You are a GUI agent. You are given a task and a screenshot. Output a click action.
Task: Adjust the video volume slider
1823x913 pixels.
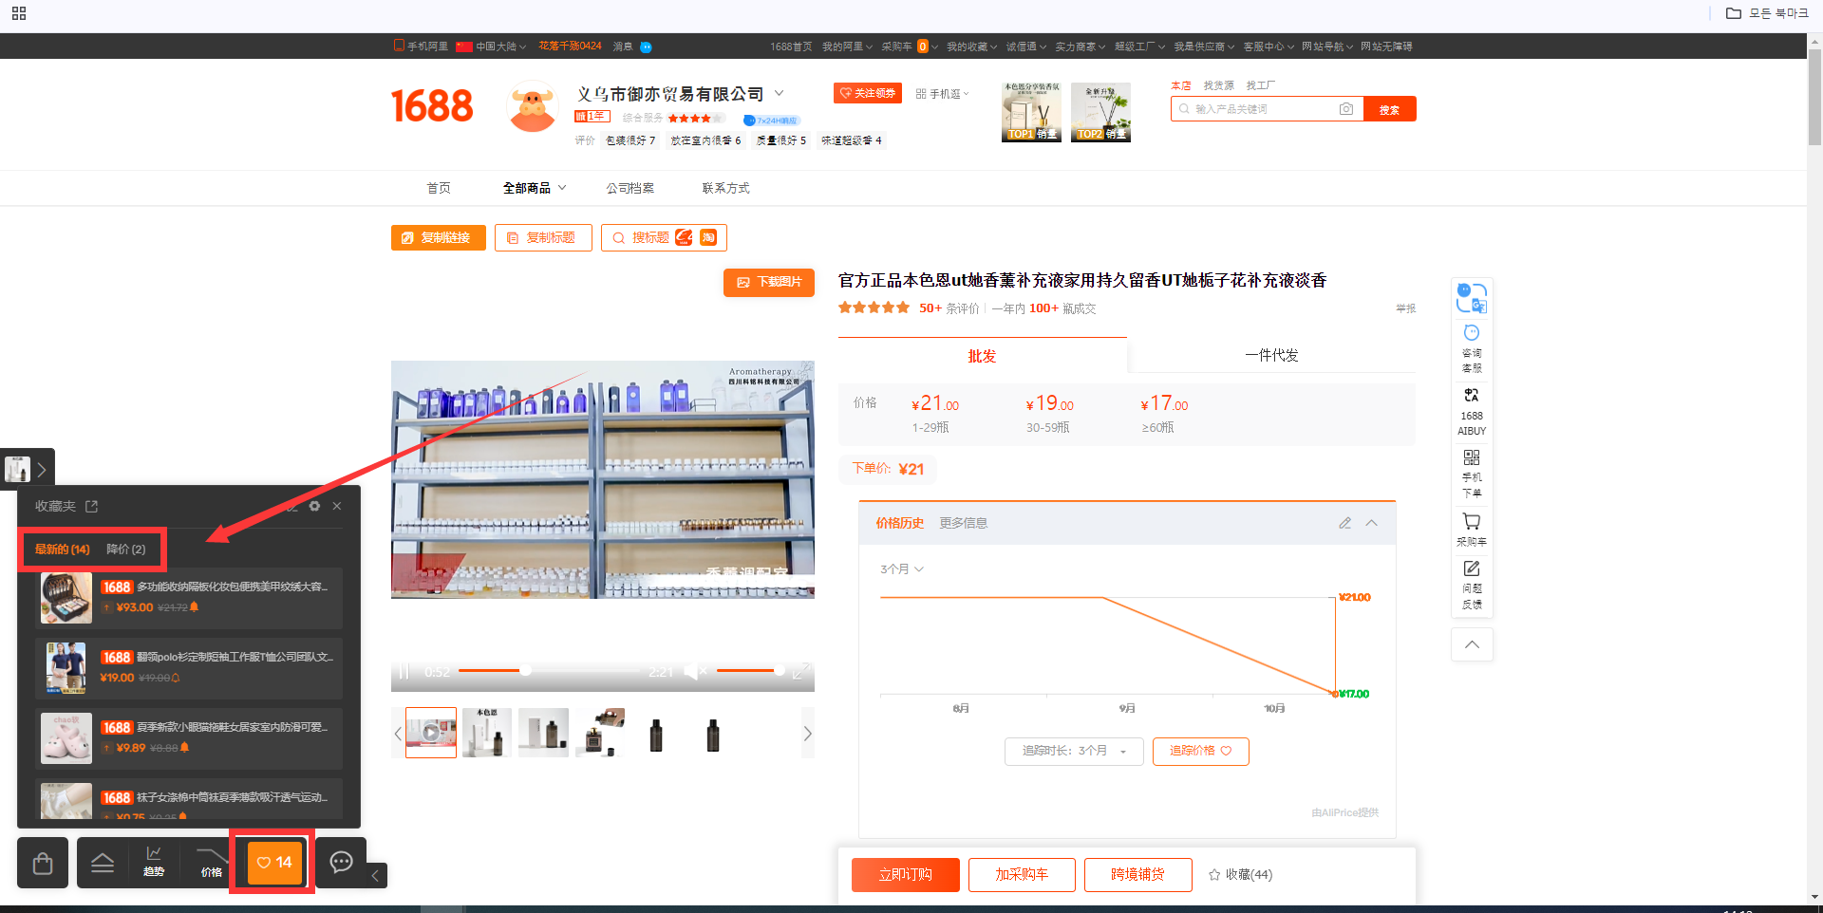click(750, 671)
